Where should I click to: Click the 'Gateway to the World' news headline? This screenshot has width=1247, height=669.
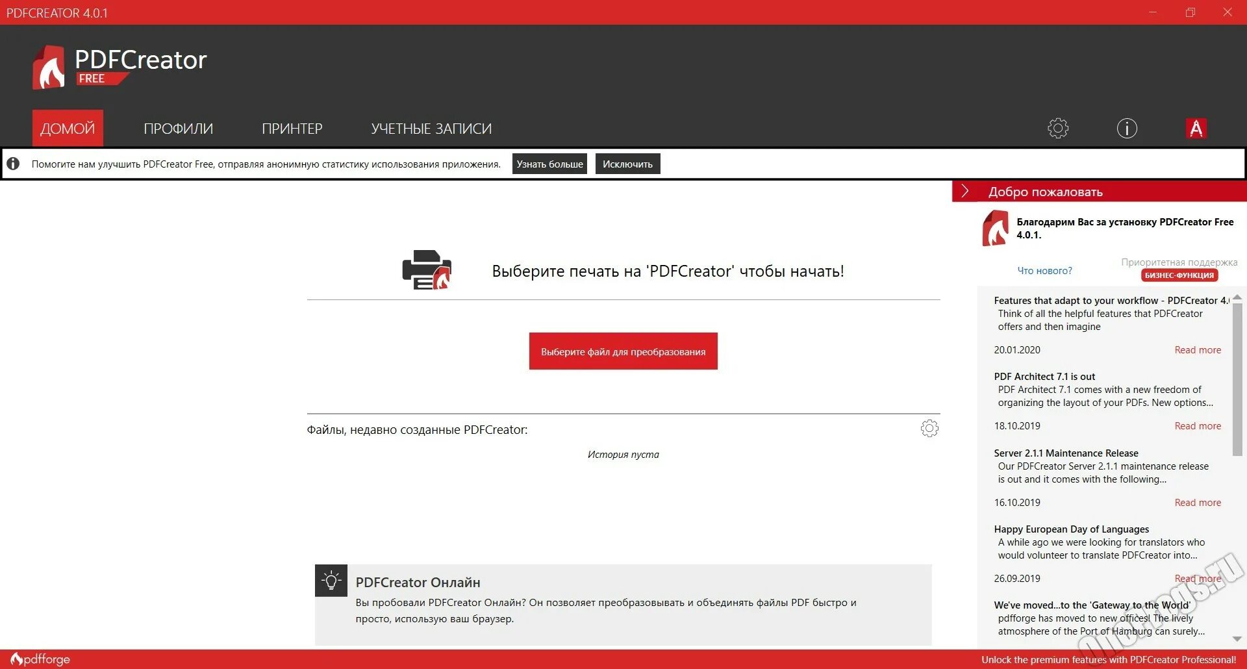[x=1092, y=605]
